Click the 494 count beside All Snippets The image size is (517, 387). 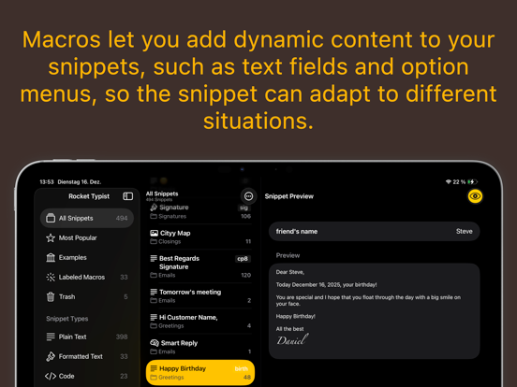tap(122, 218)
